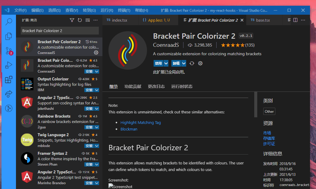Viewport: 316px width, 189px height.
Task: Open the Extensions view icon
Action: pyautogui.click(x=9, y=80)
